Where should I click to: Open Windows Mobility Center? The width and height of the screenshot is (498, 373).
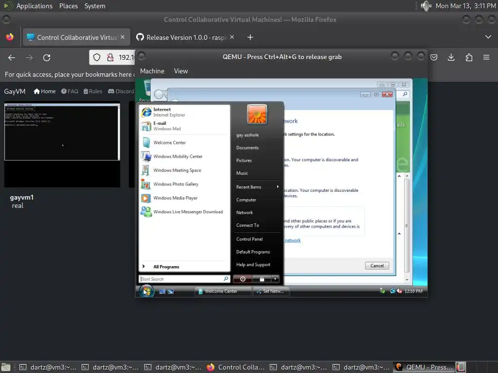[x=184, y=156]
